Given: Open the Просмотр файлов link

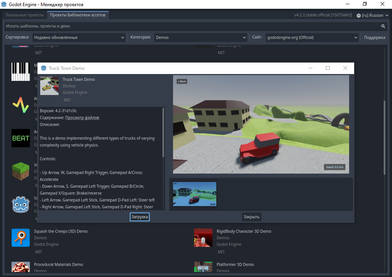Looking at the screenshot, I should click(82, 118).
